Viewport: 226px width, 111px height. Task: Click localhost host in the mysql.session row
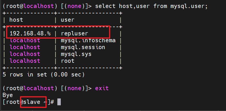[25, 47]
